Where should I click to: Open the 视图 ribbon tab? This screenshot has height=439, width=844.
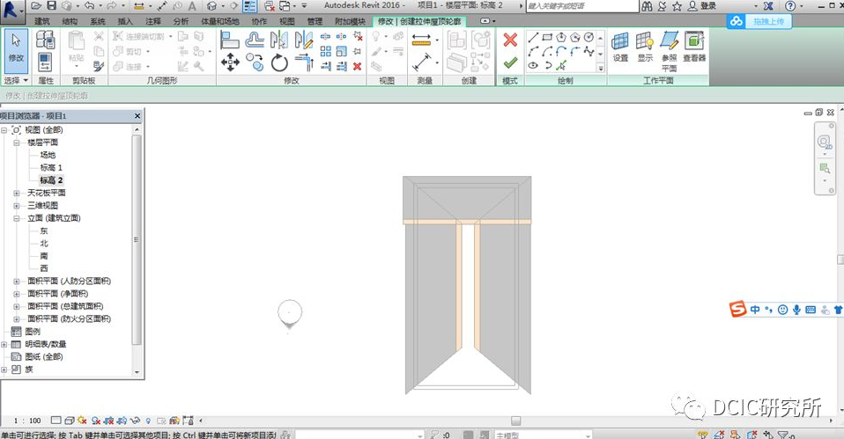[x=287, y=21]
